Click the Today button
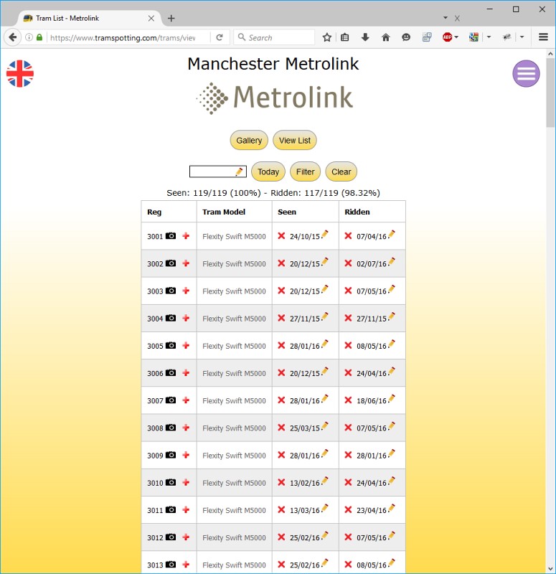 [x=268, y=171]
